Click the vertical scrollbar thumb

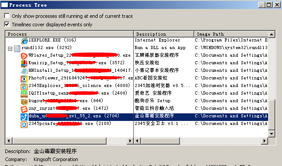point(271,115)
